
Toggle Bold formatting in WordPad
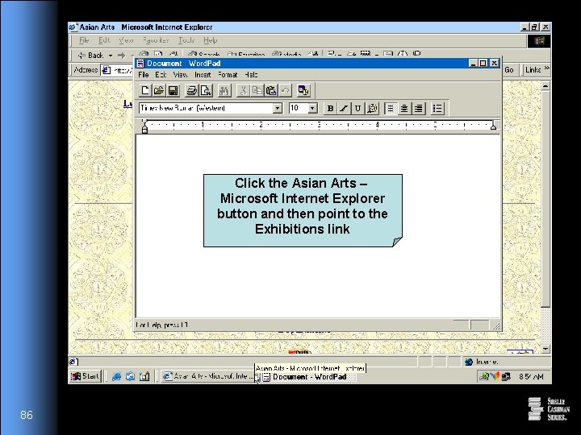tap(330, 109)
